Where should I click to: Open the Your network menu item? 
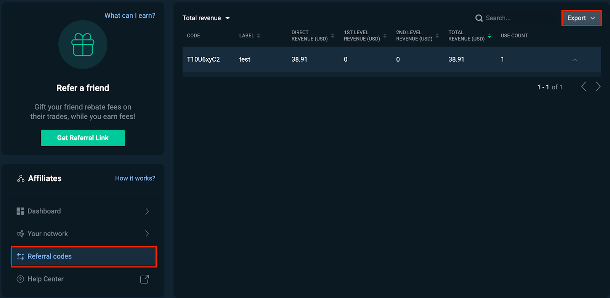coord(83,234)
